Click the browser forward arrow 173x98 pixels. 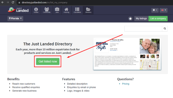[x=8, y=2]
